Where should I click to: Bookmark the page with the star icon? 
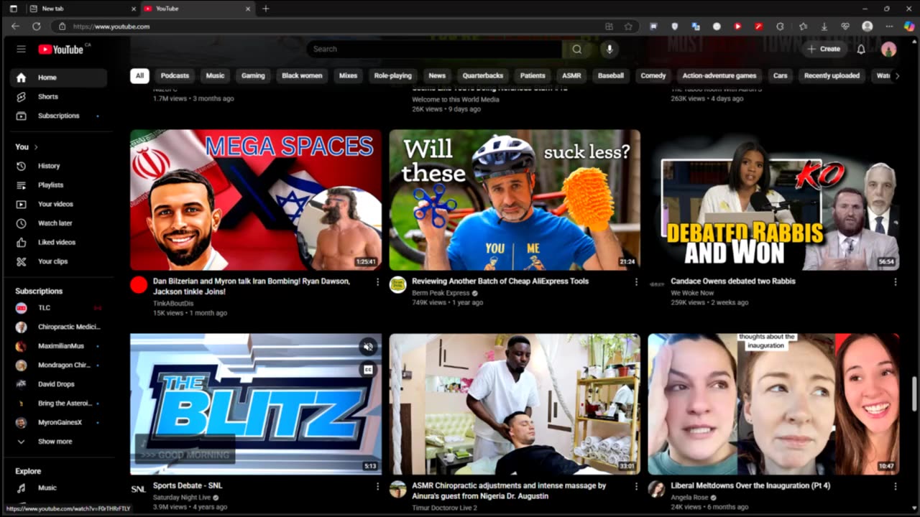coord(628,26)
